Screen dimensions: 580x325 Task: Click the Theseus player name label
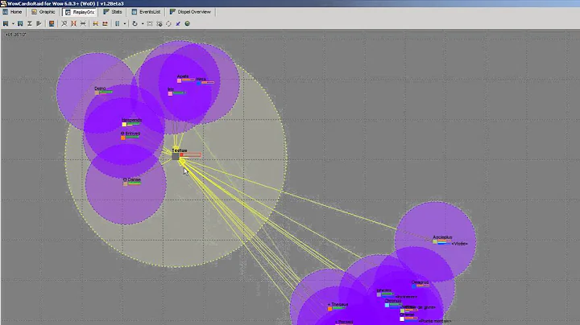[x=340, y=304]
